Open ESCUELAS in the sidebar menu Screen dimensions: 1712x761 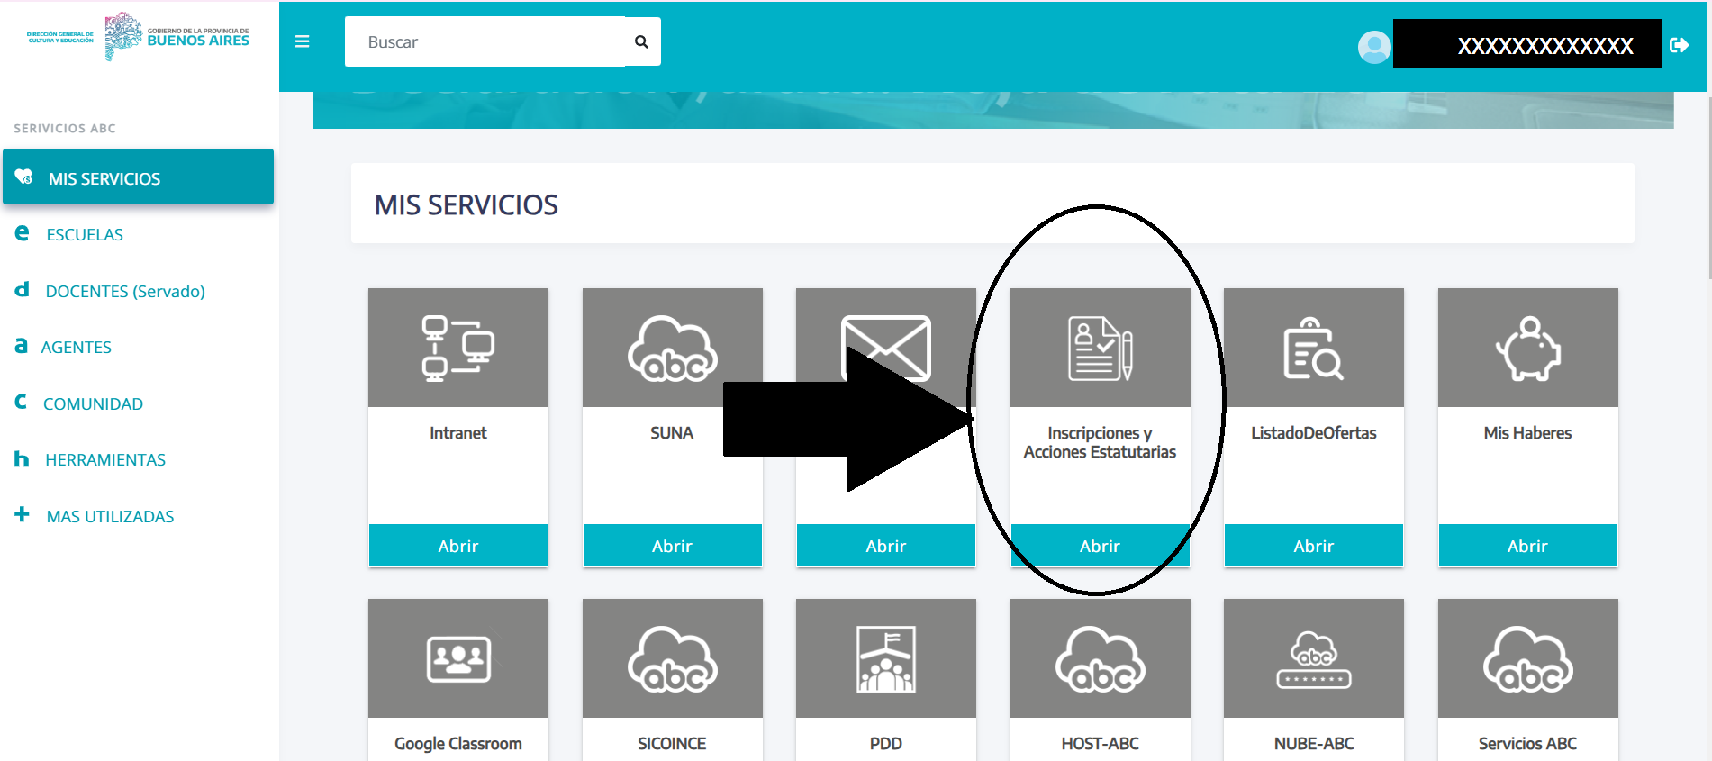85,234
